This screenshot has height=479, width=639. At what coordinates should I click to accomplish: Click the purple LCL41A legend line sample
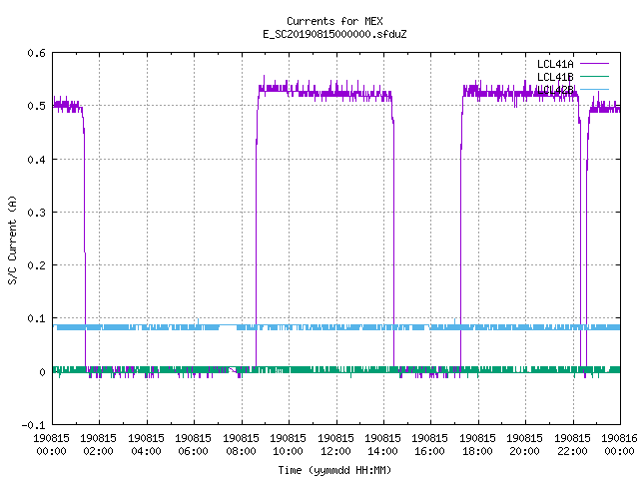(x=594, y=64)
